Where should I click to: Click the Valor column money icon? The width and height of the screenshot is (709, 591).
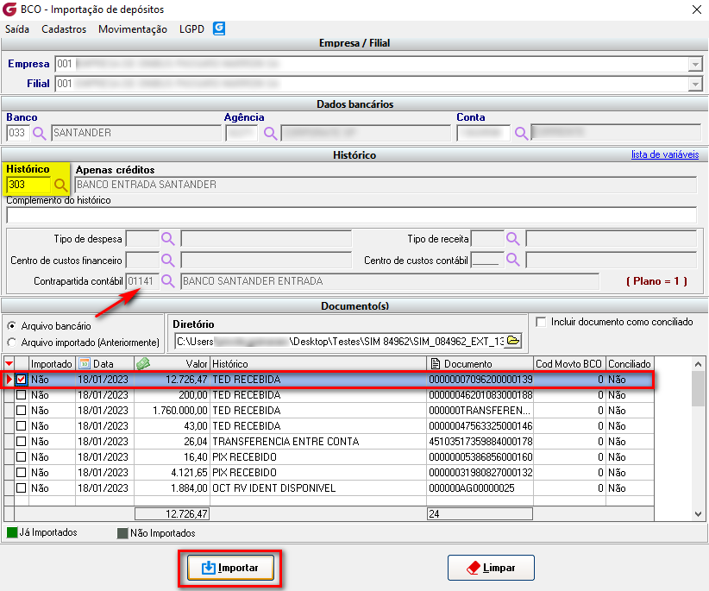(143, 363)
